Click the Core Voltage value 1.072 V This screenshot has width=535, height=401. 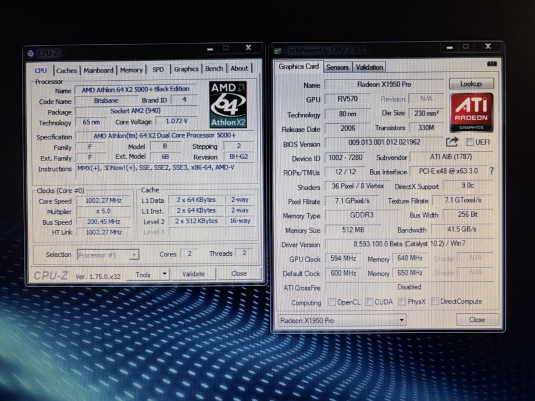[176, 121]
